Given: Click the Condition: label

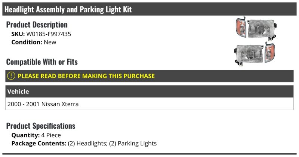Looking at the screenshot, I should pyautogui.click(x=27, y=42).
